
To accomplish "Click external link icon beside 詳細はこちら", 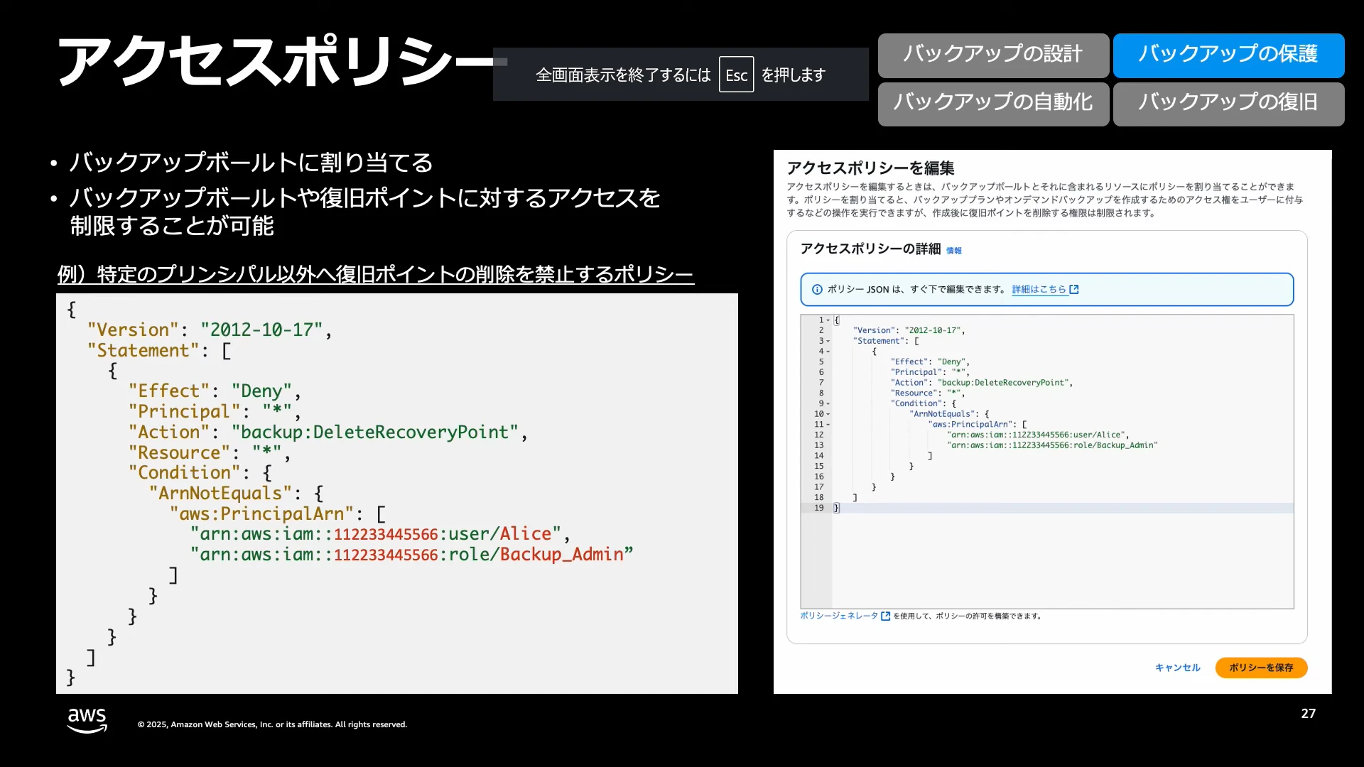I will (1074, 290).
